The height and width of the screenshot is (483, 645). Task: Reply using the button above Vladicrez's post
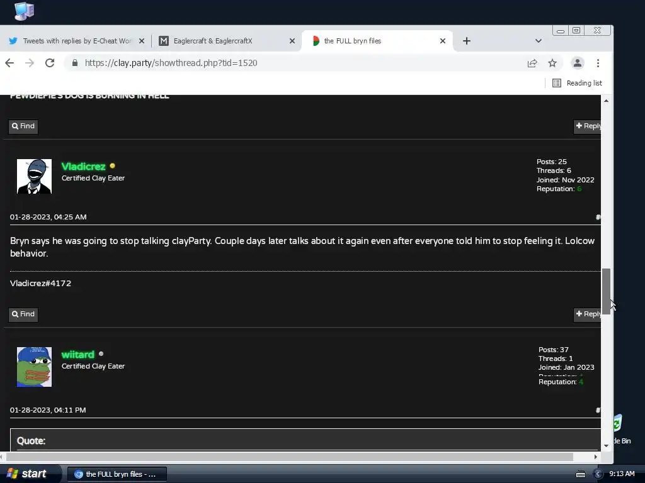click(588, 126)
